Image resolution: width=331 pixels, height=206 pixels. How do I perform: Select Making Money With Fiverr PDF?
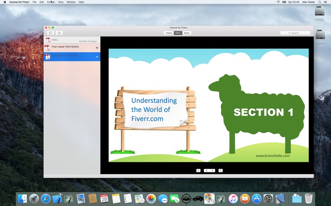click(x=72, y=57)
